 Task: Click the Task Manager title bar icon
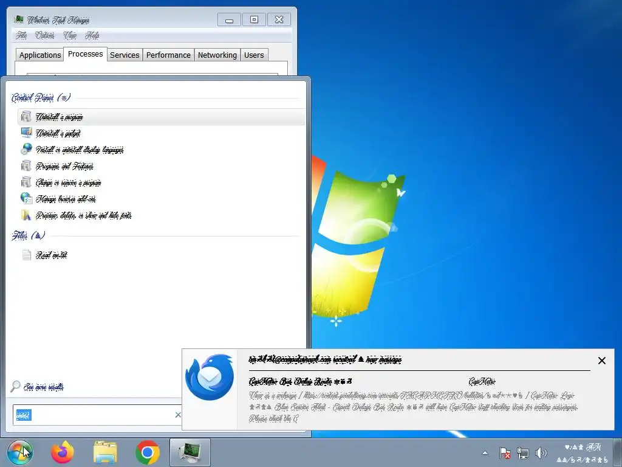[18, 19]
